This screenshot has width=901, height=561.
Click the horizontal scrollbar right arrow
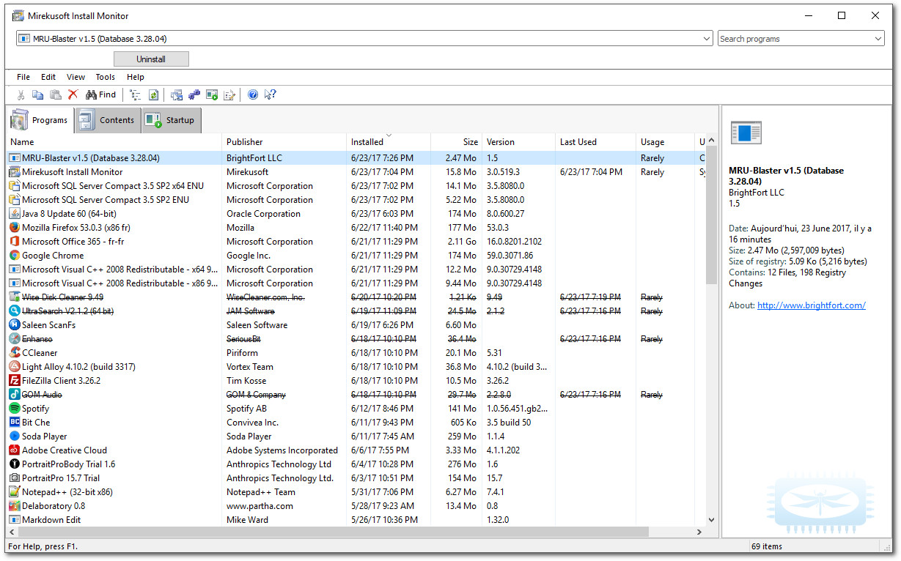click(x=699, y=532)
